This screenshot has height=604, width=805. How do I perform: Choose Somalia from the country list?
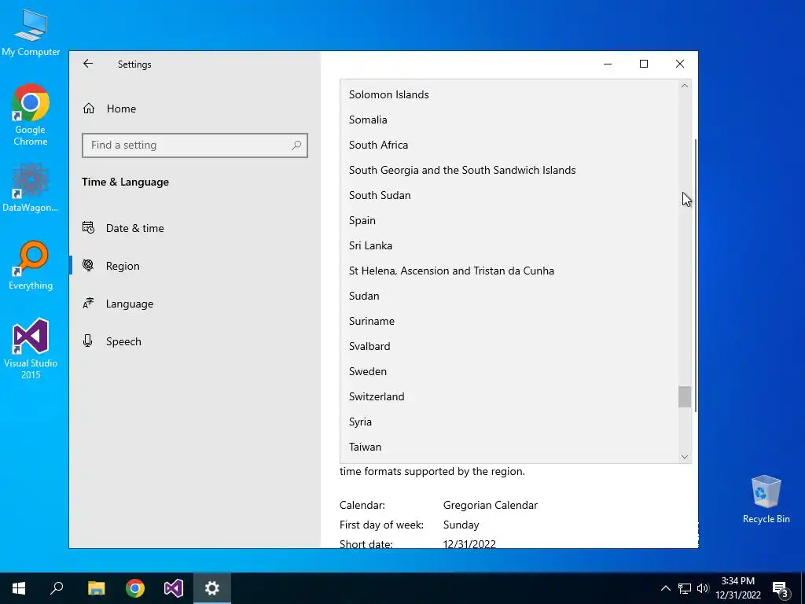(509, 120)
